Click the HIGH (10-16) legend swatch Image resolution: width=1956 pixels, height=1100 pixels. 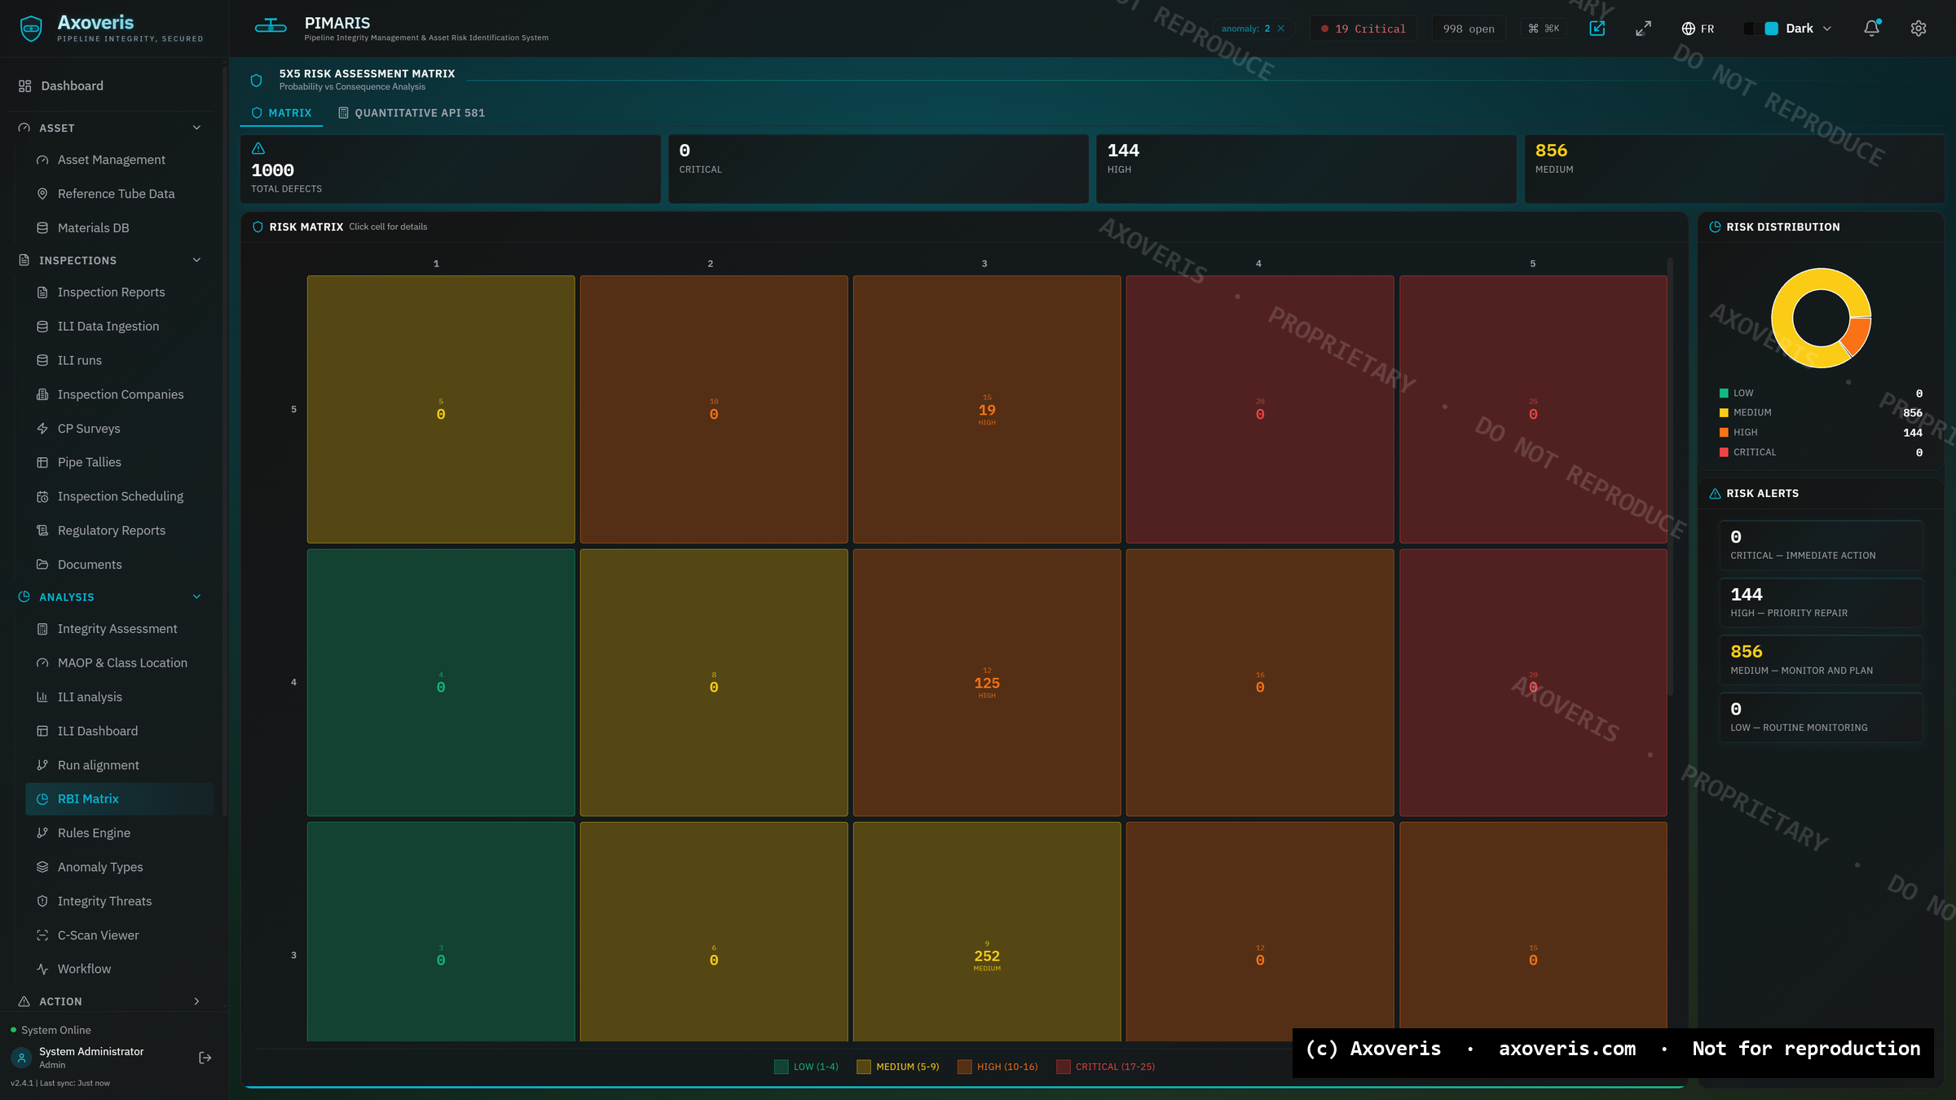[964, 1067]
